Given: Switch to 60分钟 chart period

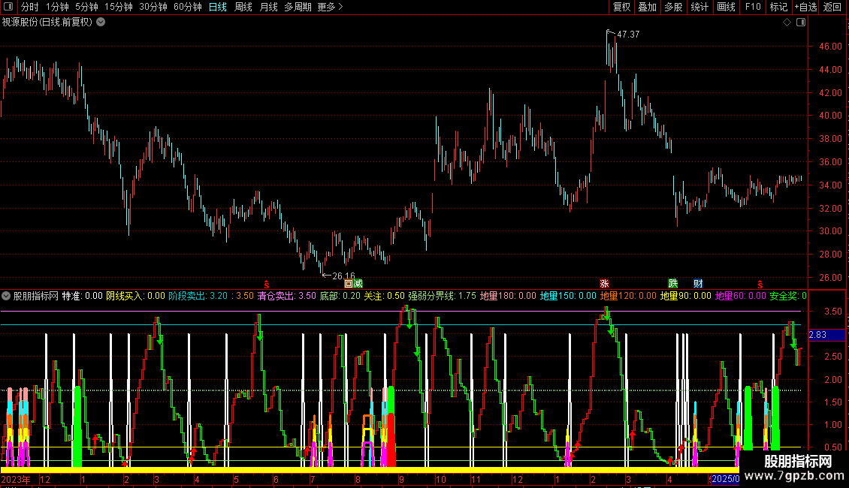Looking at the screenshot, I should (x=187, y=7).
